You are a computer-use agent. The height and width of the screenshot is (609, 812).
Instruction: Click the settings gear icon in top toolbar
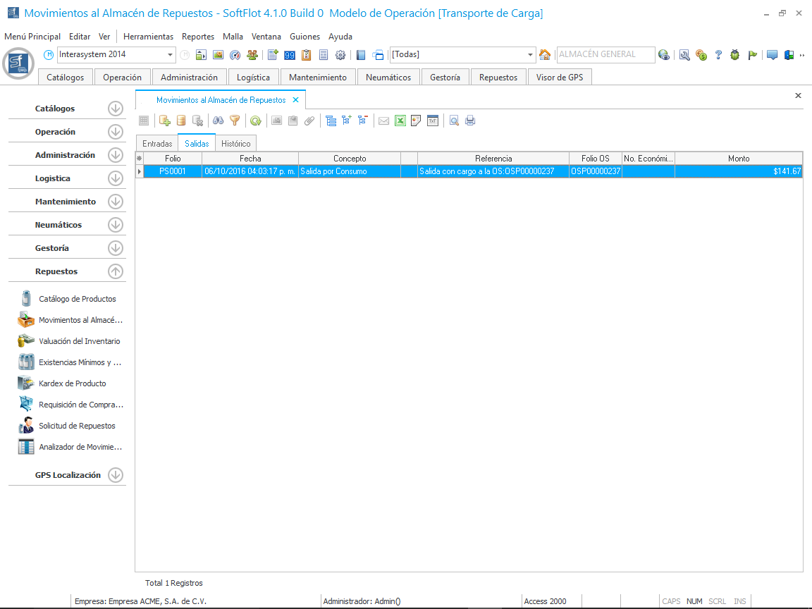coord(340,55)
